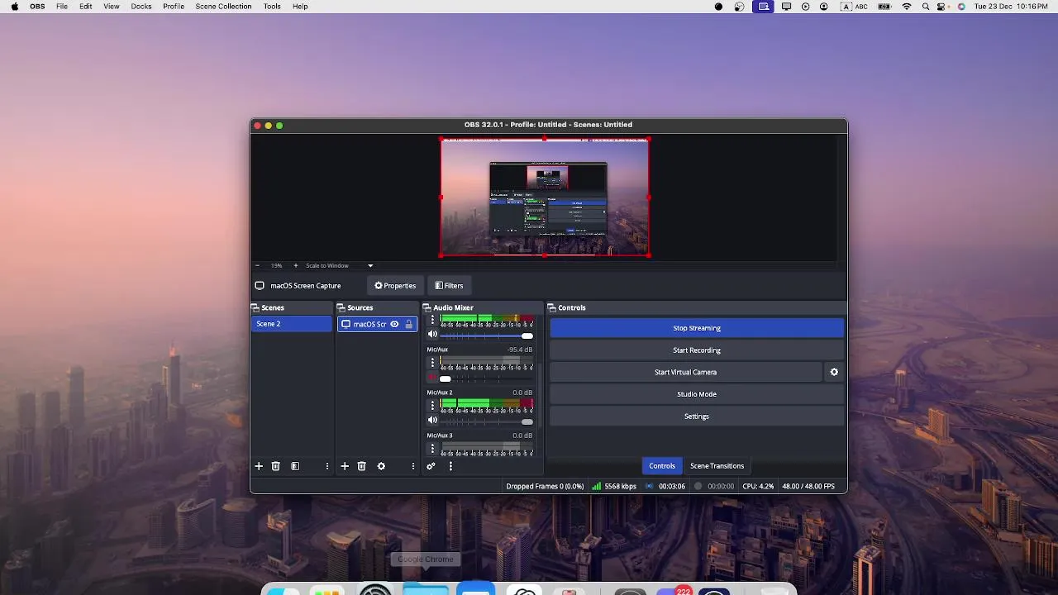Open OBS Settings from the Controls dock
1058x595 pixels.
(697, 416)
